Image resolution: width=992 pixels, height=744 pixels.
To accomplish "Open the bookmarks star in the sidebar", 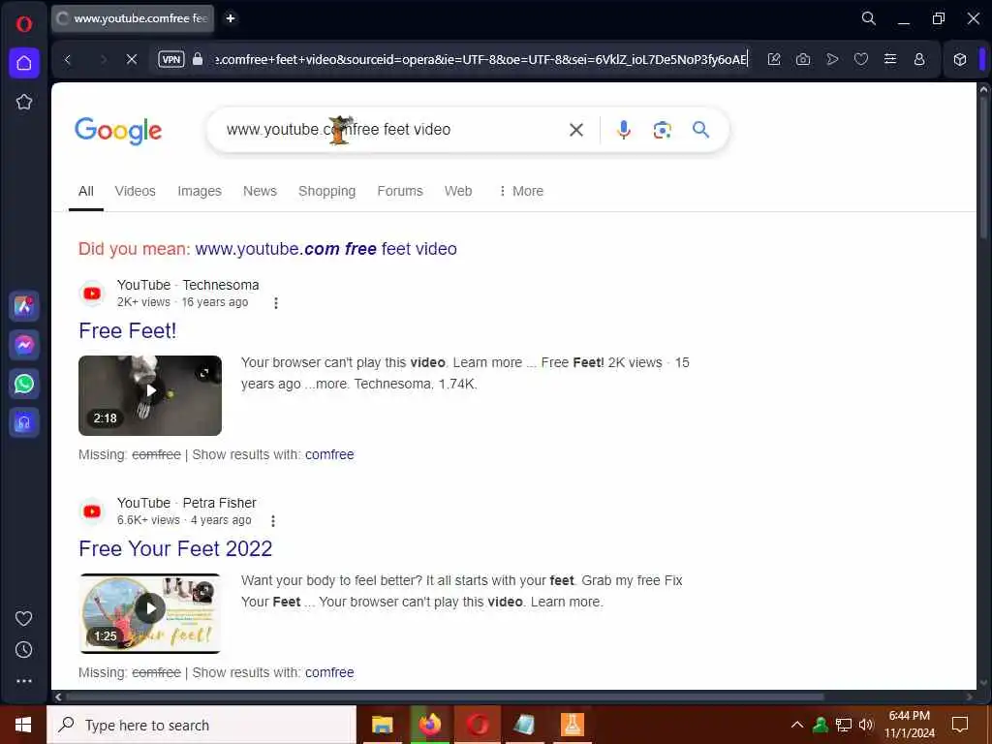I will coord(24,102).
